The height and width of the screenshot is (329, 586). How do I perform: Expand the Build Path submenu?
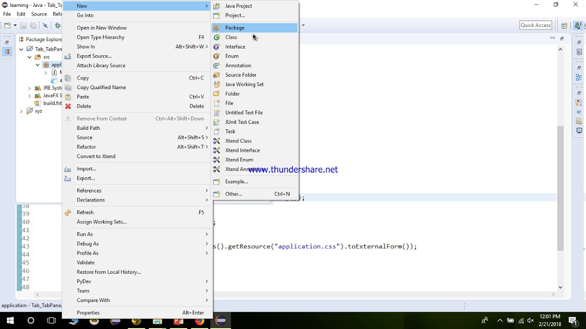[137, 128]
